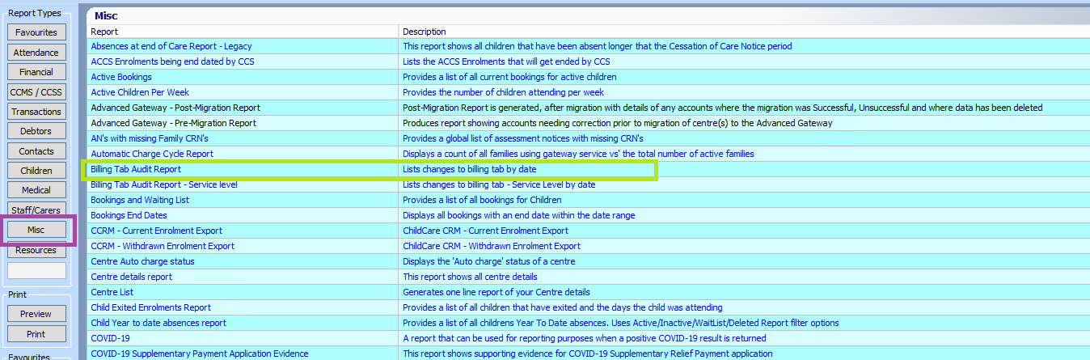The image size is (1090, 360).
Task: Switch to Children reports
Action: click(36, 171)
